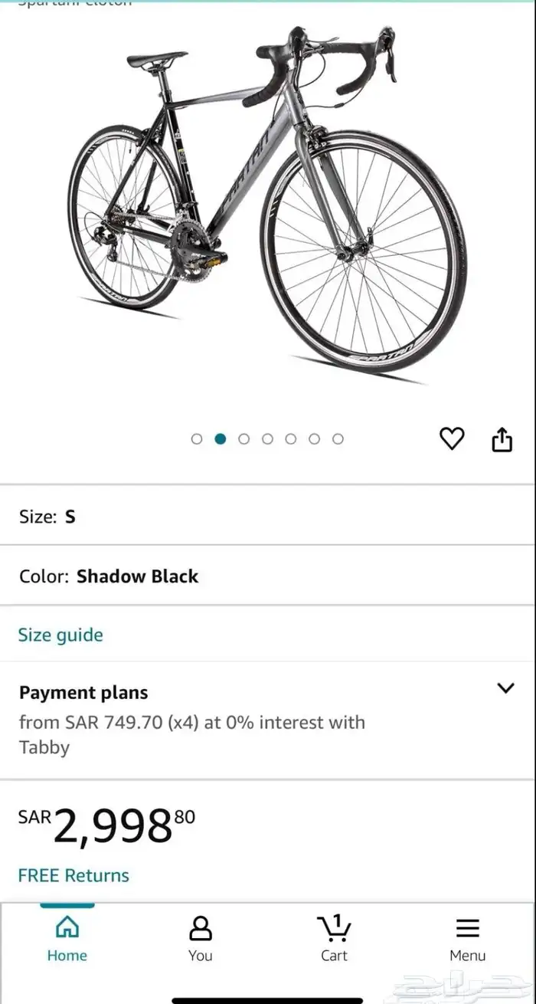Open the shopping Cart icon
Screen dimensions: 536x1004
334,928
